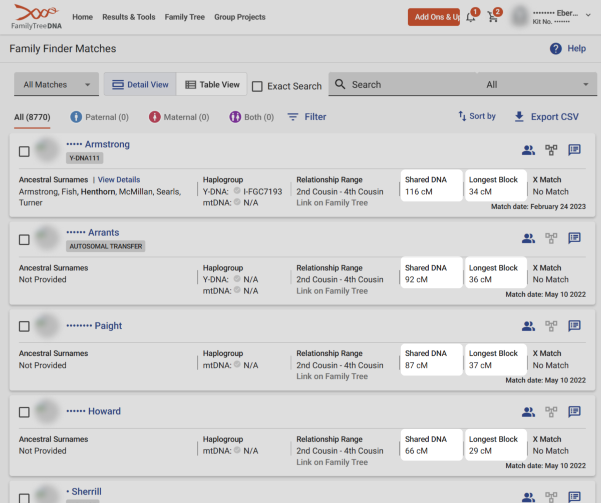This screenshot has width=601, height=503.
Task: Select the Armstrong match checkbox
Action: point(24,151)
